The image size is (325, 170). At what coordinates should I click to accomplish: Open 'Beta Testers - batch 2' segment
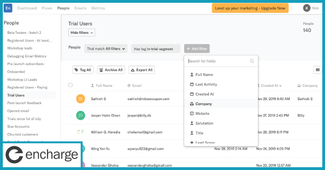click(24, 32)
